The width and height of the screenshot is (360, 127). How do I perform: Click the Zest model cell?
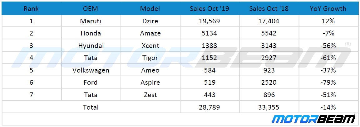[150, 95]
